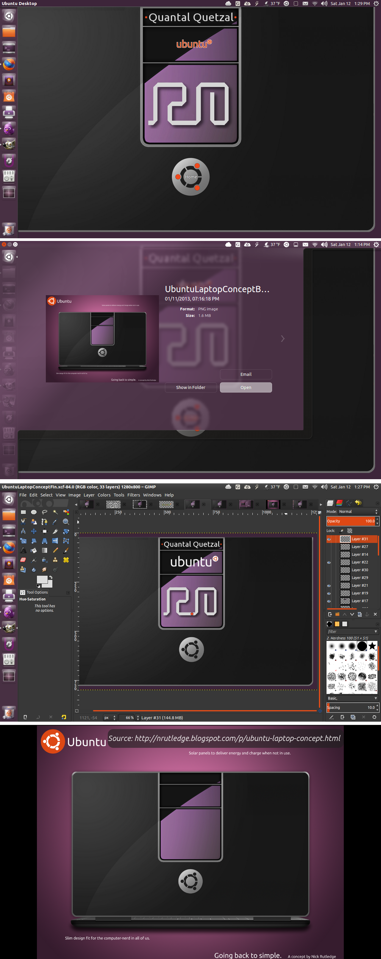Select the Paintbrush tool
Screen dimensions: 381x959
pyautogui.click(x=66, y=550)
